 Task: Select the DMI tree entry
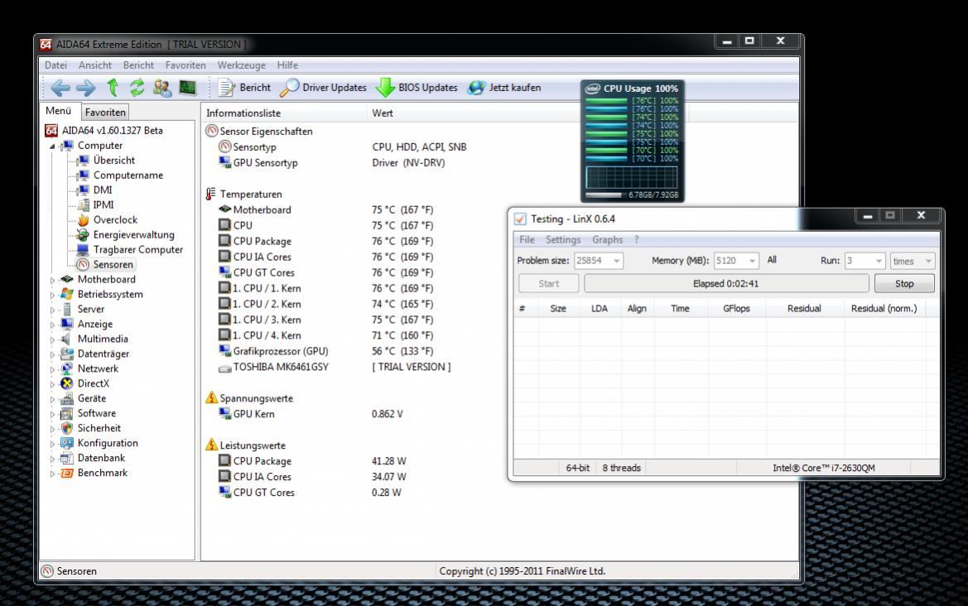(x=103, y=190)
